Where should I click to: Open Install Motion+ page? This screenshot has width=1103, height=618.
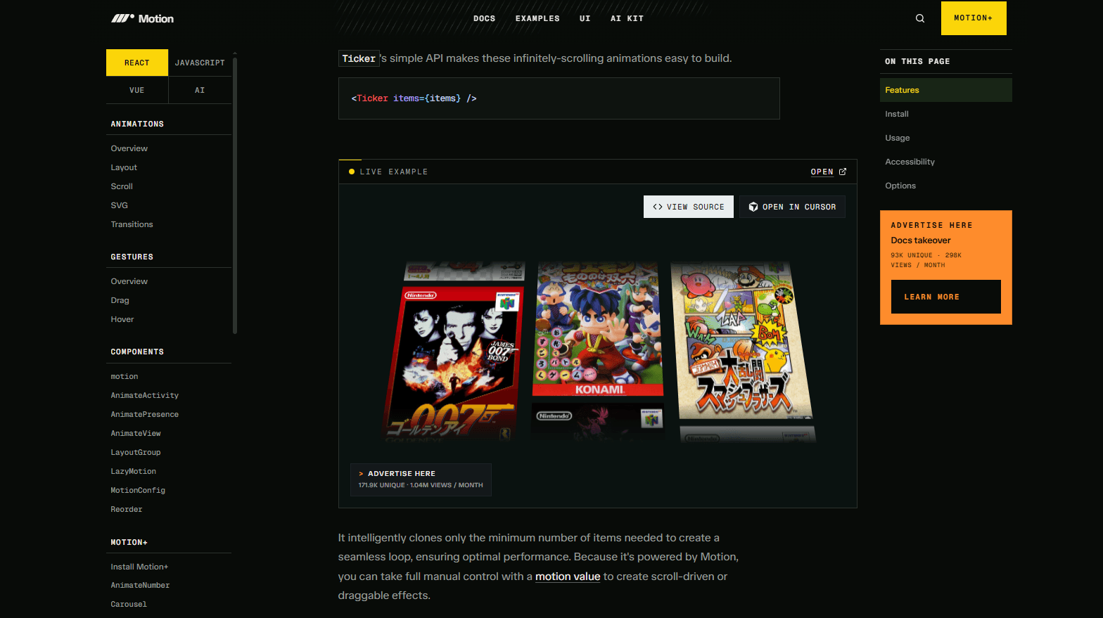139,567
